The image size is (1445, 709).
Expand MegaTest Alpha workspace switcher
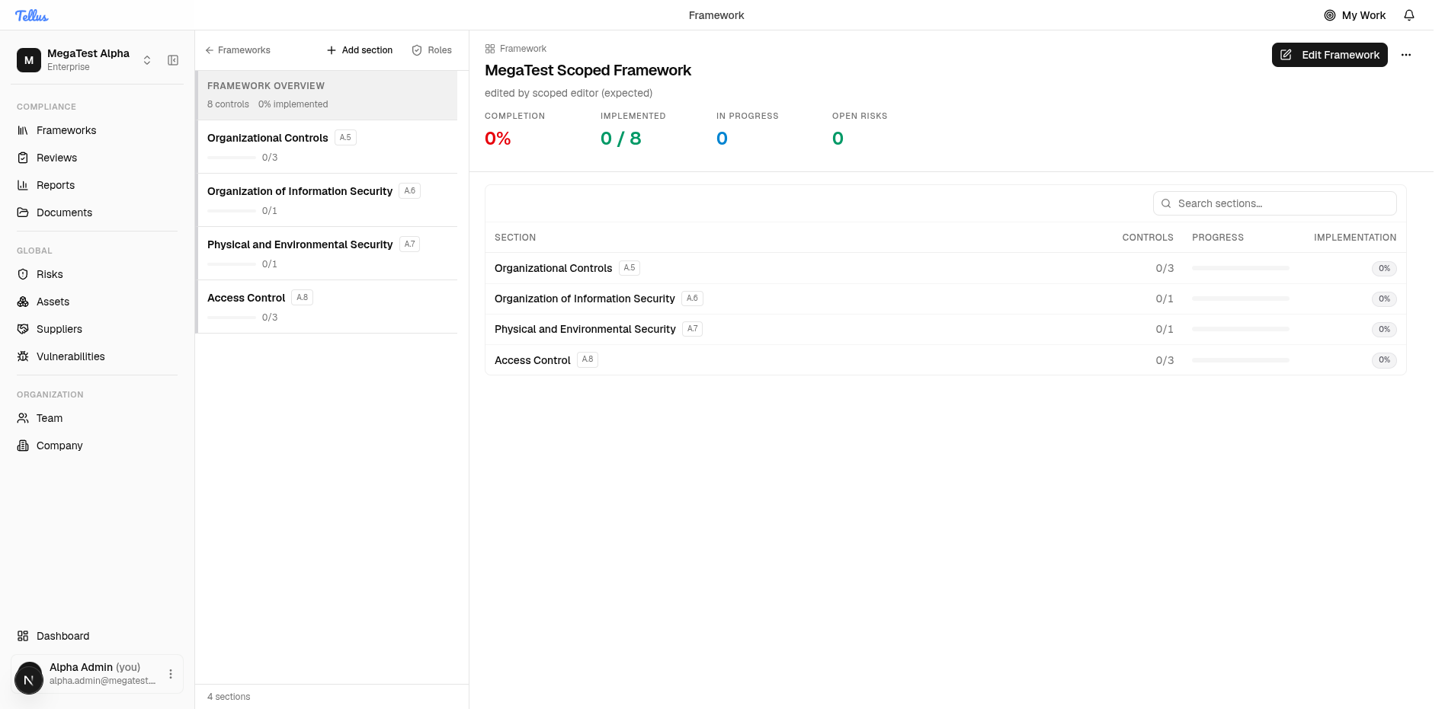click(x=147, y=60)
